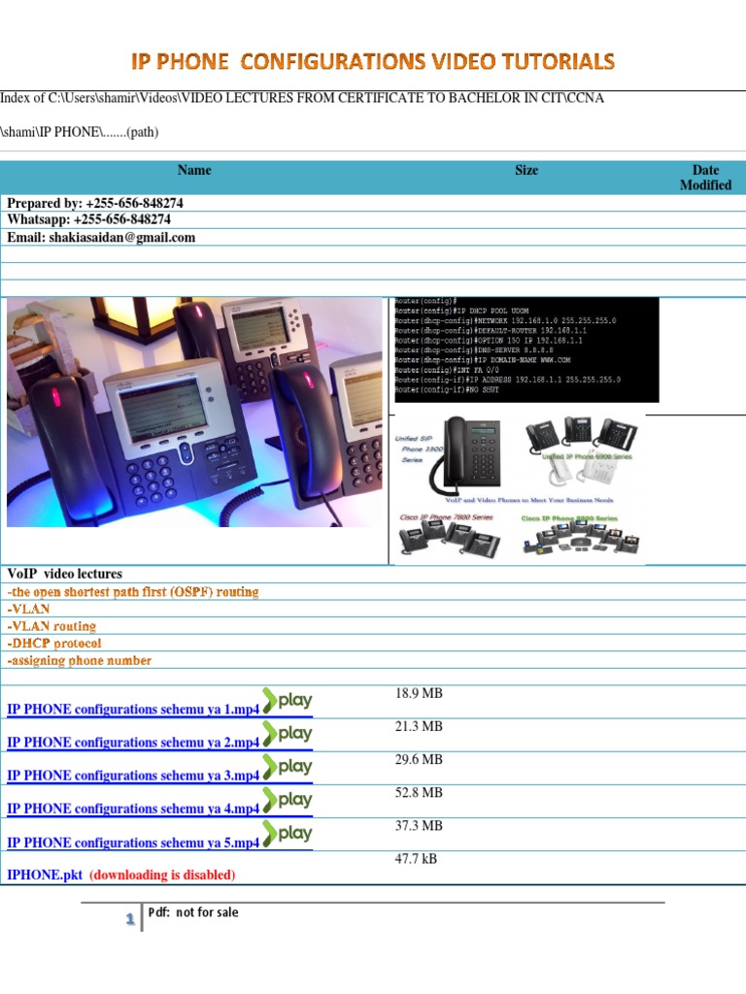The width and height of the screenshot is (746, 994).
Task: Click the large Cisco IP phones photo
Action: pos(194,412)
